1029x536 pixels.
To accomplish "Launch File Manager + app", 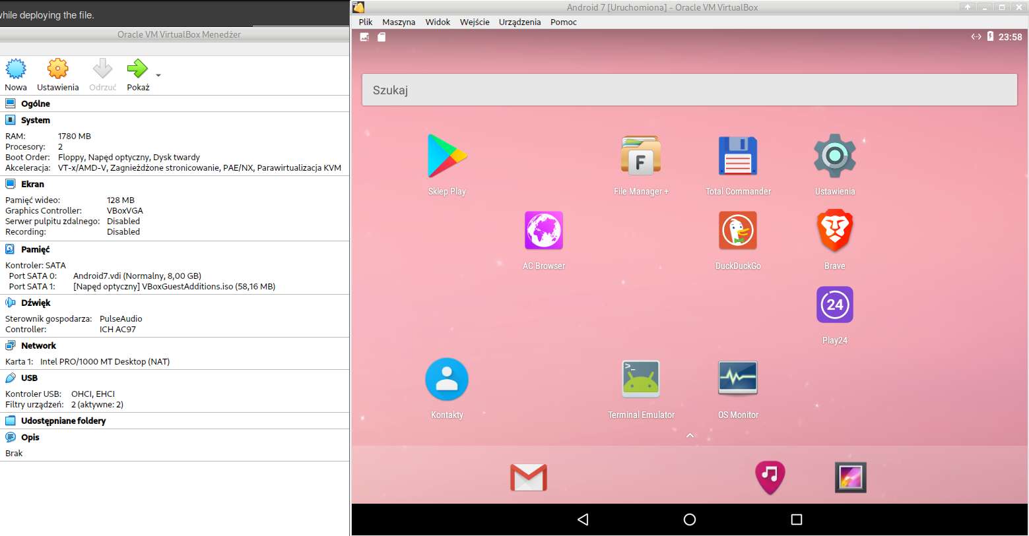I will tap(640, 156).
